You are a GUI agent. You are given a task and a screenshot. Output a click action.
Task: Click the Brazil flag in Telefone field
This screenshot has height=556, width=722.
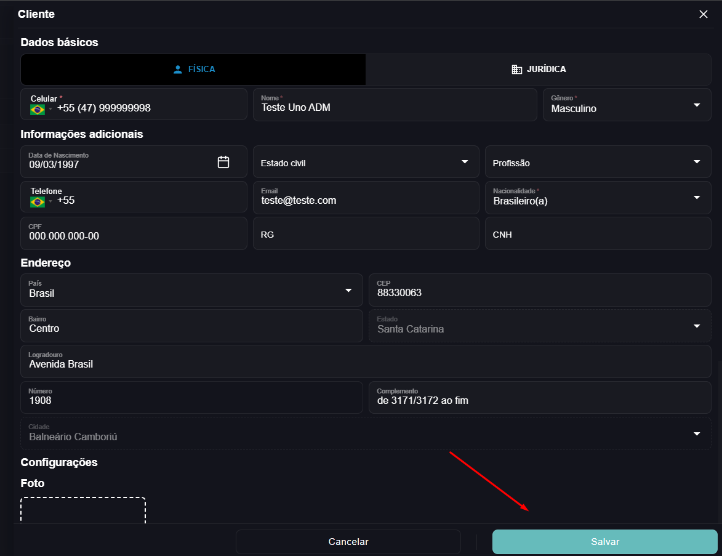click(38, 202)
